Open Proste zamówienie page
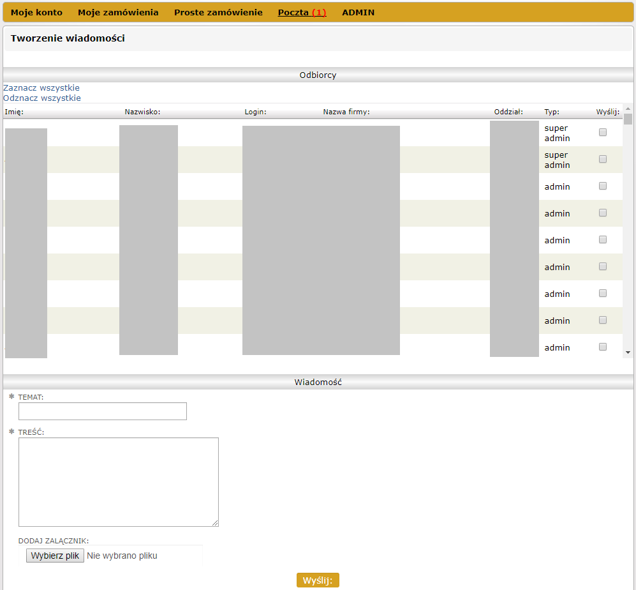 pos(218,12)
